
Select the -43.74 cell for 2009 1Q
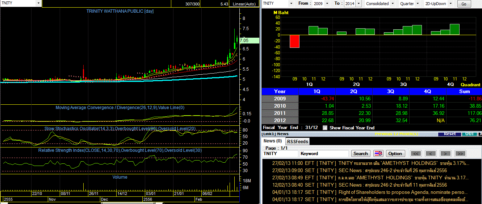(x=317, y=99)
